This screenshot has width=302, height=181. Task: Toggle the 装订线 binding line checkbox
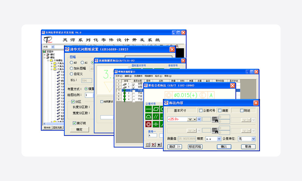coord(74,123)
